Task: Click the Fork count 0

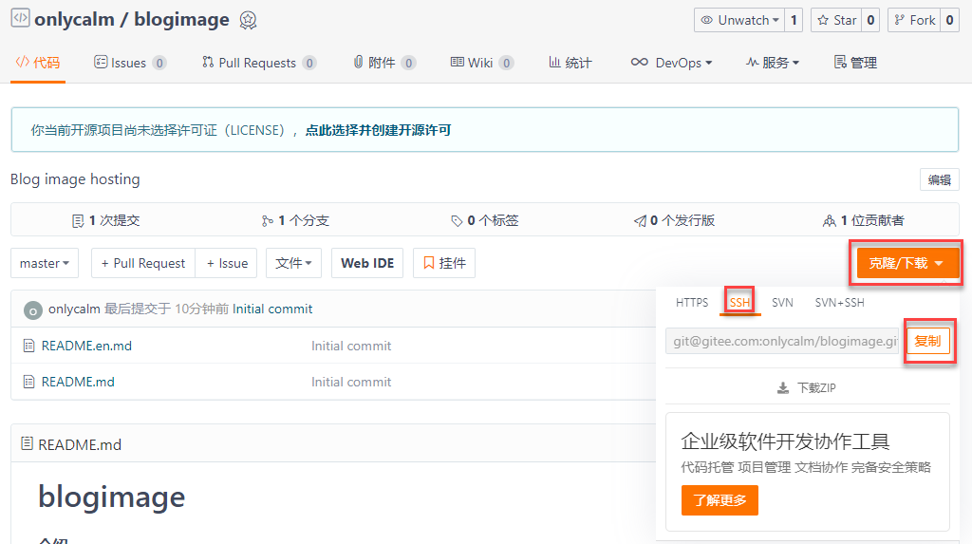Action: coord(949,21)
